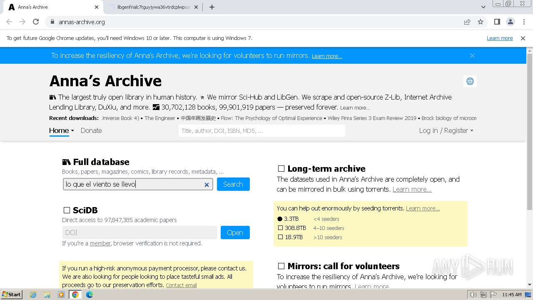Follow the 'member' link
Screen dimensions: 533x300
click(100, 243)
